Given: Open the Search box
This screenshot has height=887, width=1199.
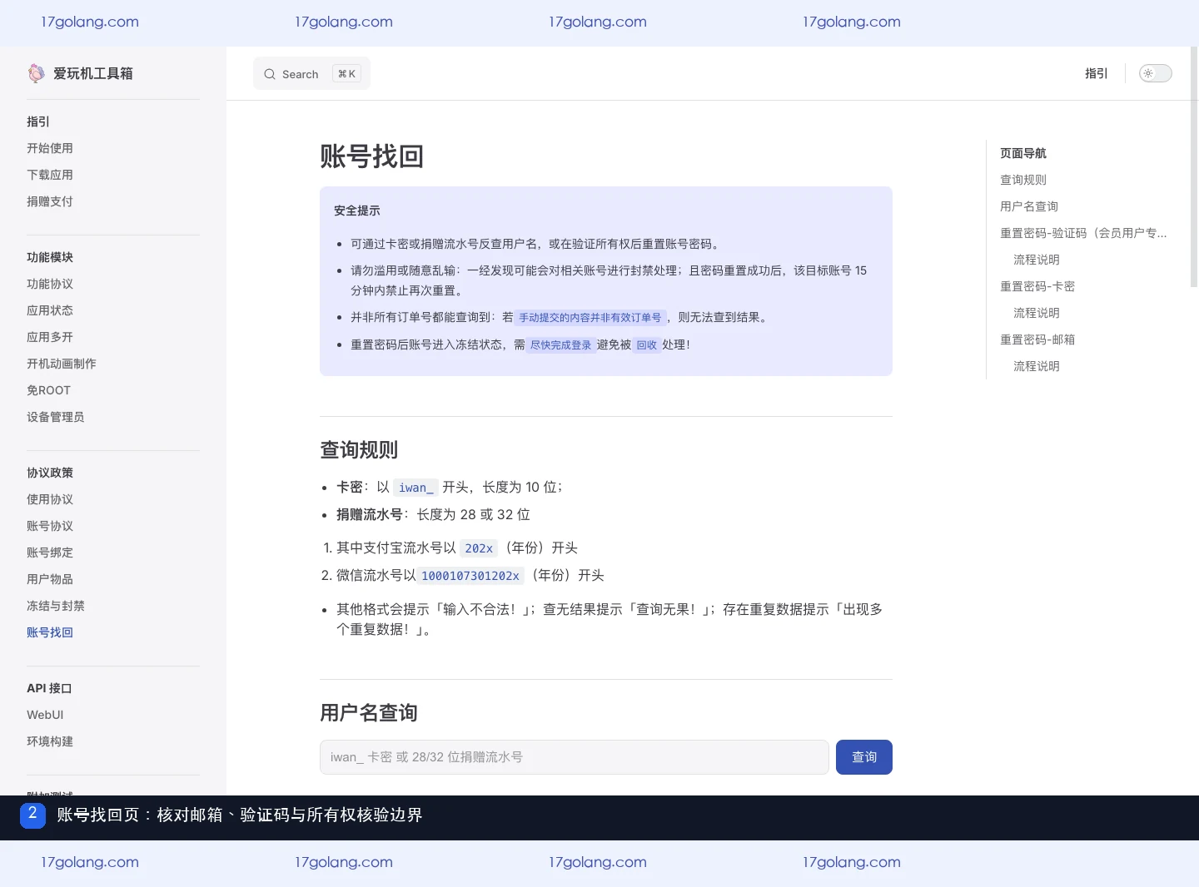Looking at the screenshot, I should 311,73.
